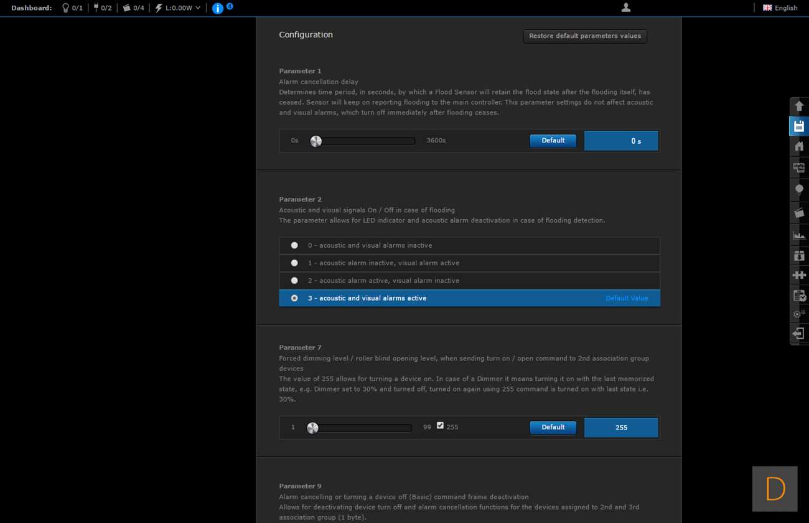Click the user profile icon in top bar
The height and width of the screenshot is (523, 809).
[626, 7]
